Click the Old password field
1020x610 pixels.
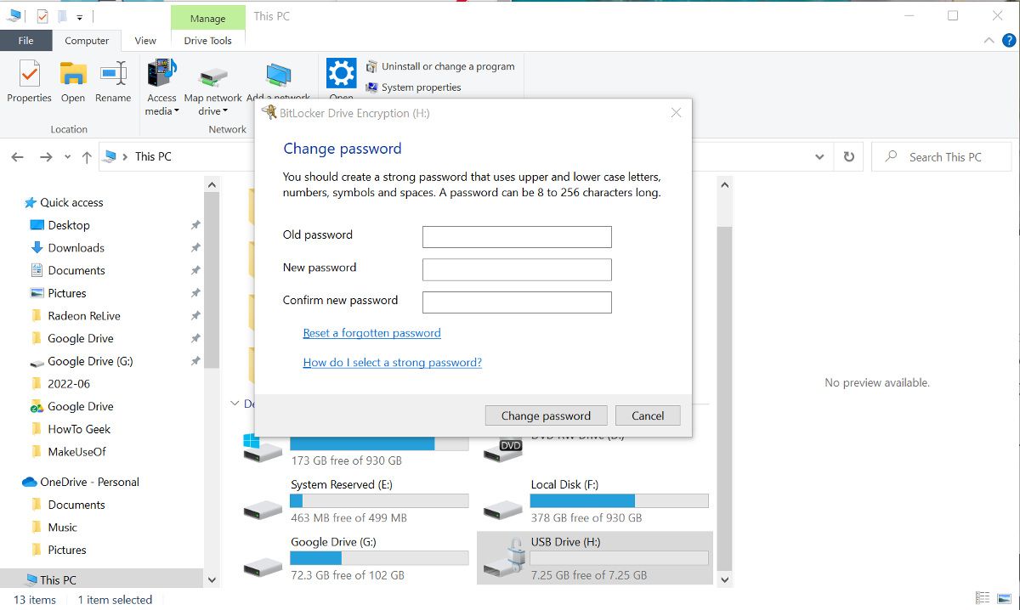pos(517,237)
